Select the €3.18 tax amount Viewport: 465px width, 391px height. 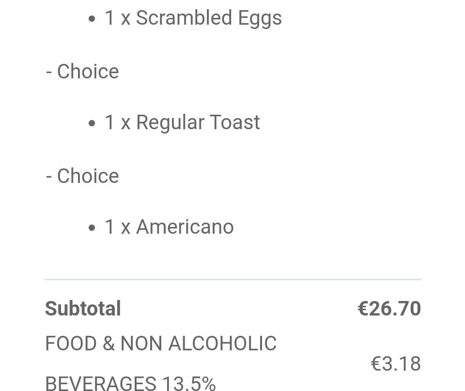point(396,364)
